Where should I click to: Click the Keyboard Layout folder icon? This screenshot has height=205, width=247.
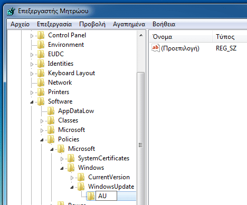click(x=41, y=73)
